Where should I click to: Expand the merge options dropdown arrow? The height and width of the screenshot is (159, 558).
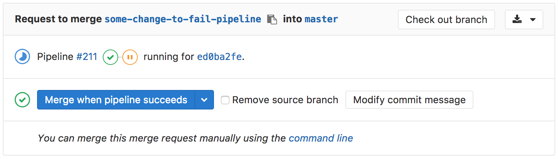[204, 100]
